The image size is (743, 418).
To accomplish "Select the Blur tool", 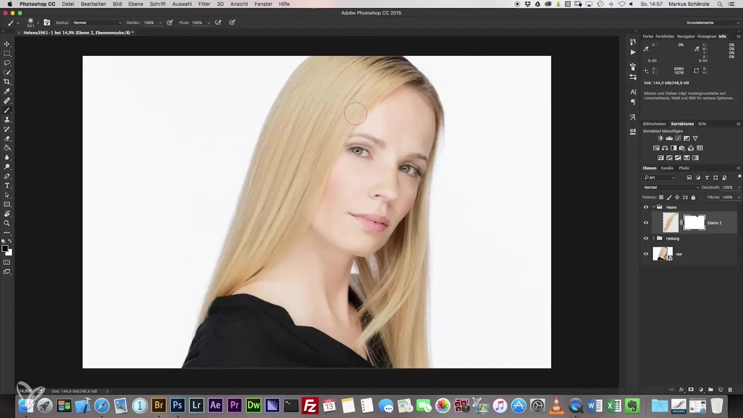I will click(x=7, y=158).
